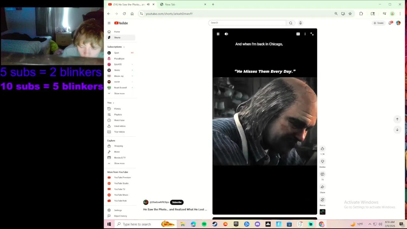The width and height of the screenshot is (407, 229).
Task: Click the ShadowRiftClips channel avatar
Action: tap(146, 202)
